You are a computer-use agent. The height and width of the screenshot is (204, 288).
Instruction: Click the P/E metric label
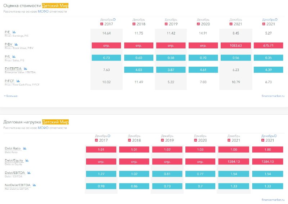pos(7,32)
